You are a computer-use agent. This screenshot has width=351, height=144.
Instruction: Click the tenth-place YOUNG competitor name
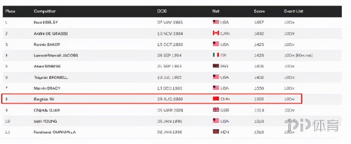pyautogui.click(x=45, y=121)
